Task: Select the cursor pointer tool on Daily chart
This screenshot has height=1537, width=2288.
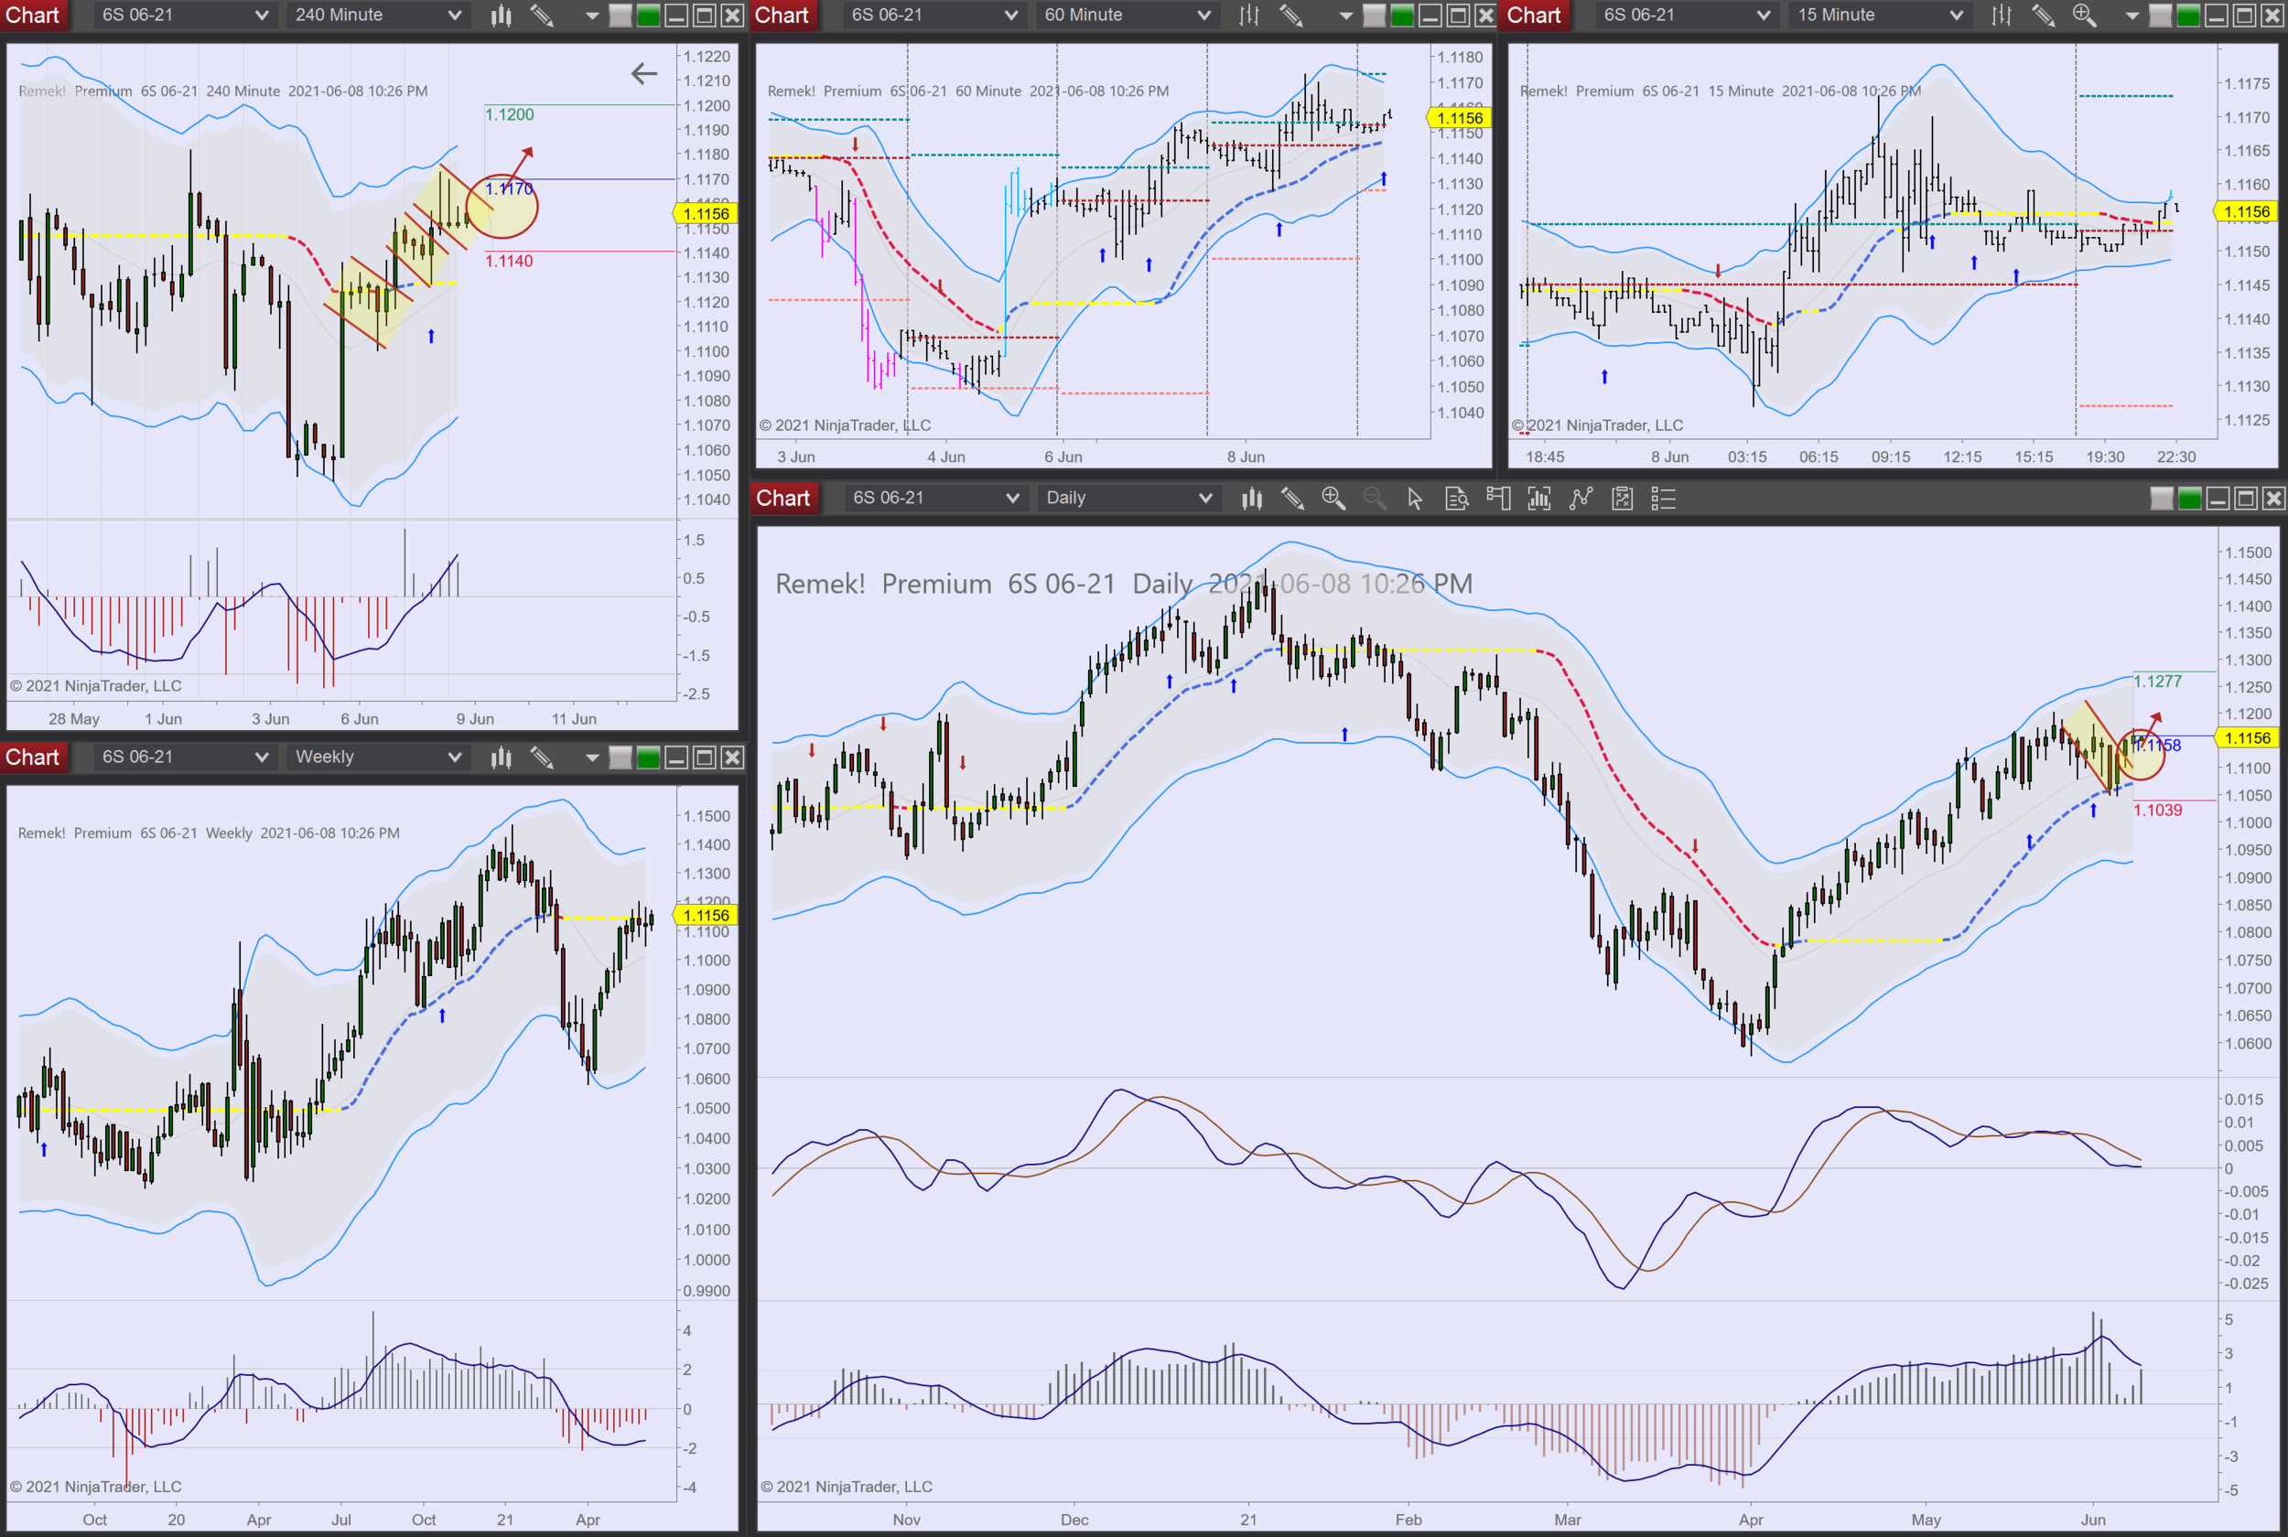Action: [1414, 498]
